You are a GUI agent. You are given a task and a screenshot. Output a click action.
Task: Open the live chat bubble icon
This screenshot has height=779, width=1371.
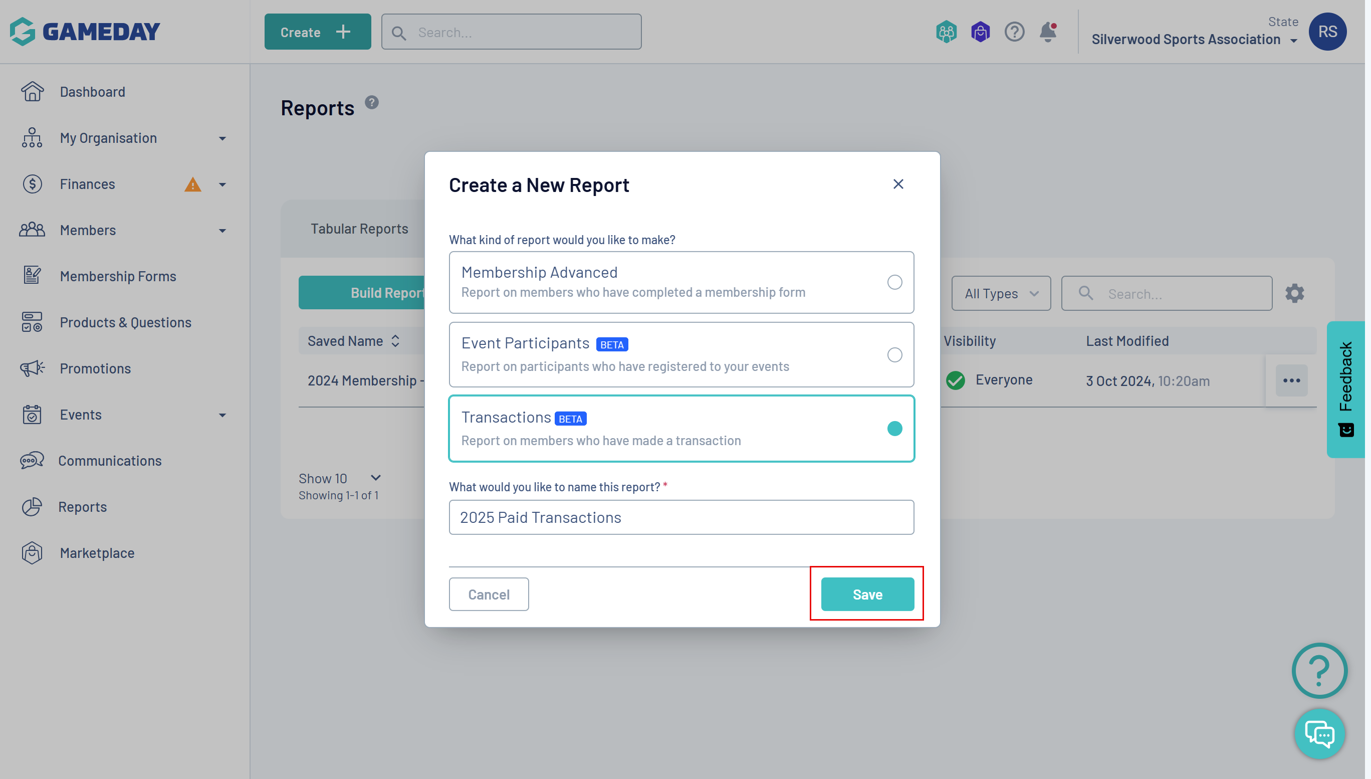point(1319,734)
